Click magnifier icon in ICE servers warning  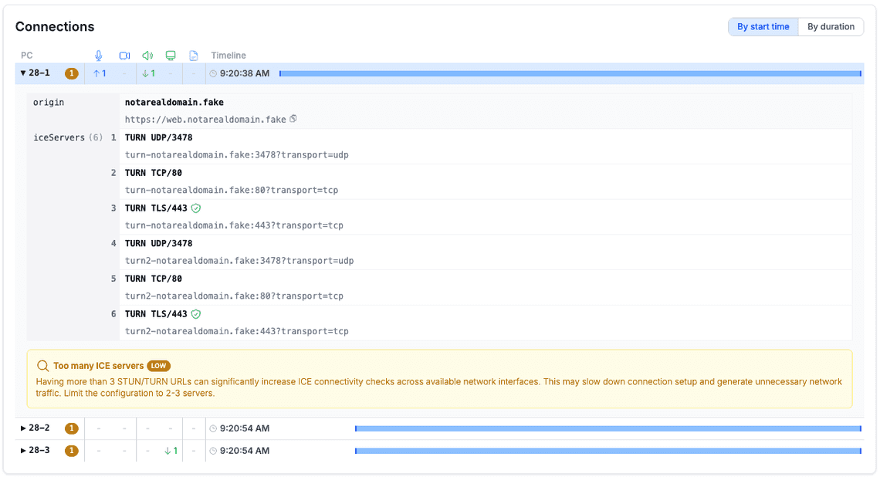tap(42, 366)
